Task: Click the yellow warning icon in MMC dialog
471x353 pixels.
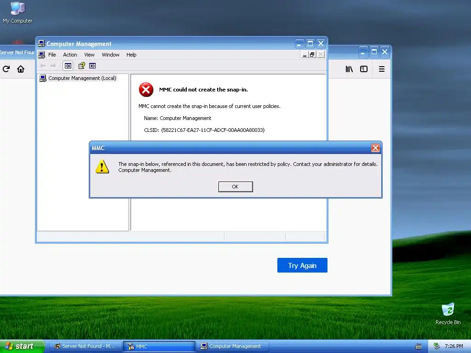Action: (102, 166)
